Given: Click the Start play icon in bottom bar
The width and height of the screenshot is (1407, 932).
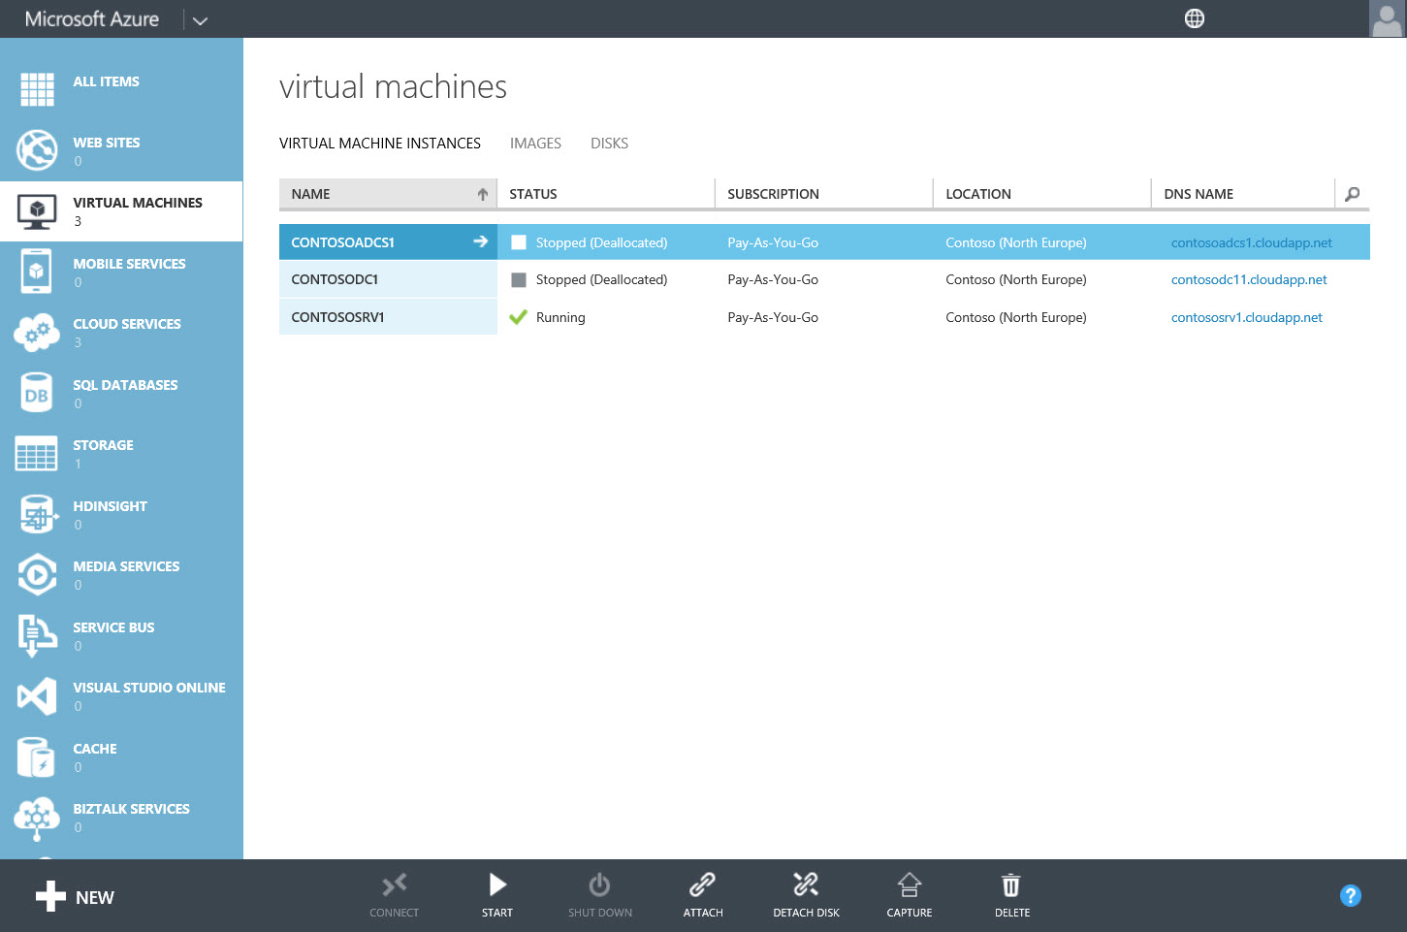Looking at the screenshot, I should (497, 885).
